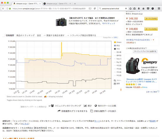
Task: Click the calendar range icon beside chart
Action: point(115,84)
